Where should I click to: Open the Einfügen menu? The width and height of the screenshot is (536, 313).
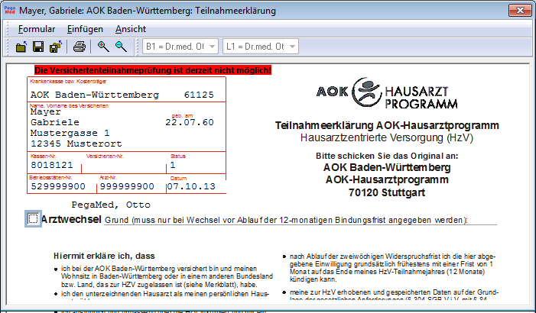pyautogui.click(x=85, y=28)
